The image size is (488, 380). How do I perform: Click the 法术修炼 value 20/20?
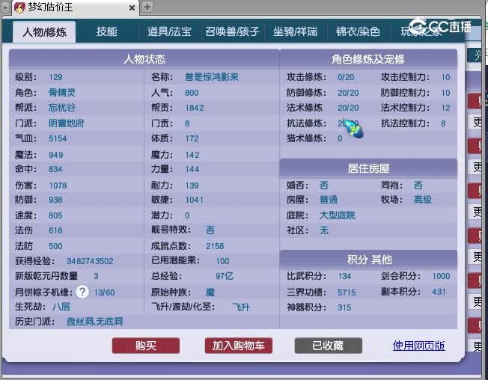[348, 108]
